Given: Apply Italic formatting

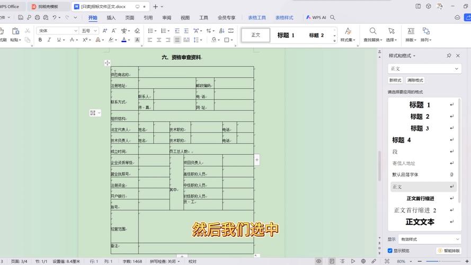Looking at the screenshot, I should coord(49,40).
